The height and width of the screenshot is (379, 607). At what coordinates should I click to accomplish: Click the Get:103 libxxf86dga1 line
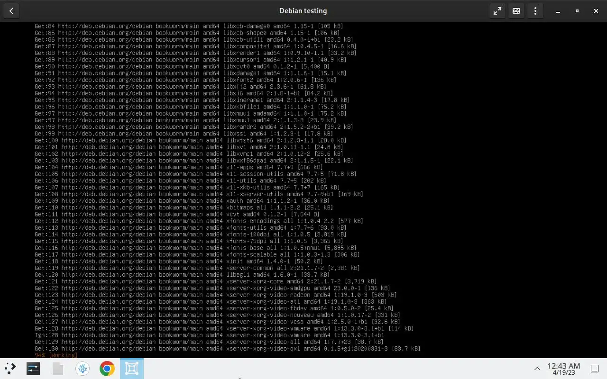[193, 161]
